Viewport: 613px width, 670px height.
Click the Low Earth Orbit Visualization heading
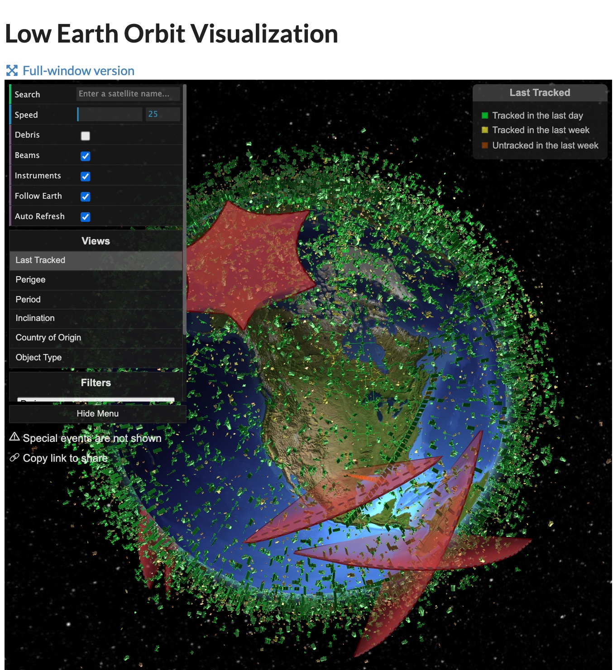click(x=172, y=34)
